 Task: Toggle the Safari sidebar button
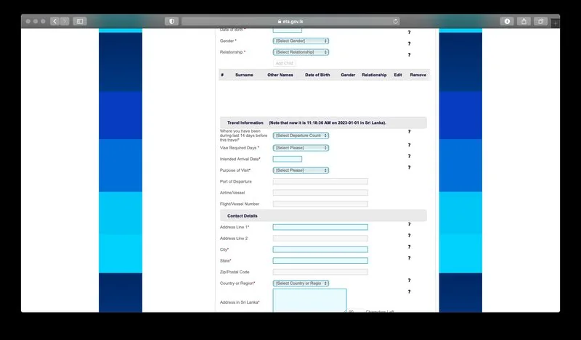pyautogui.click(x=80, y=22)
